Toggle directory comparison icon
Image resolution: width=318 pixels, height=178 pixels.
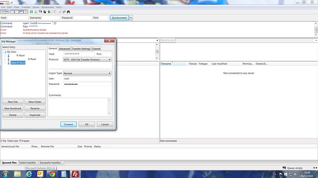59,12
